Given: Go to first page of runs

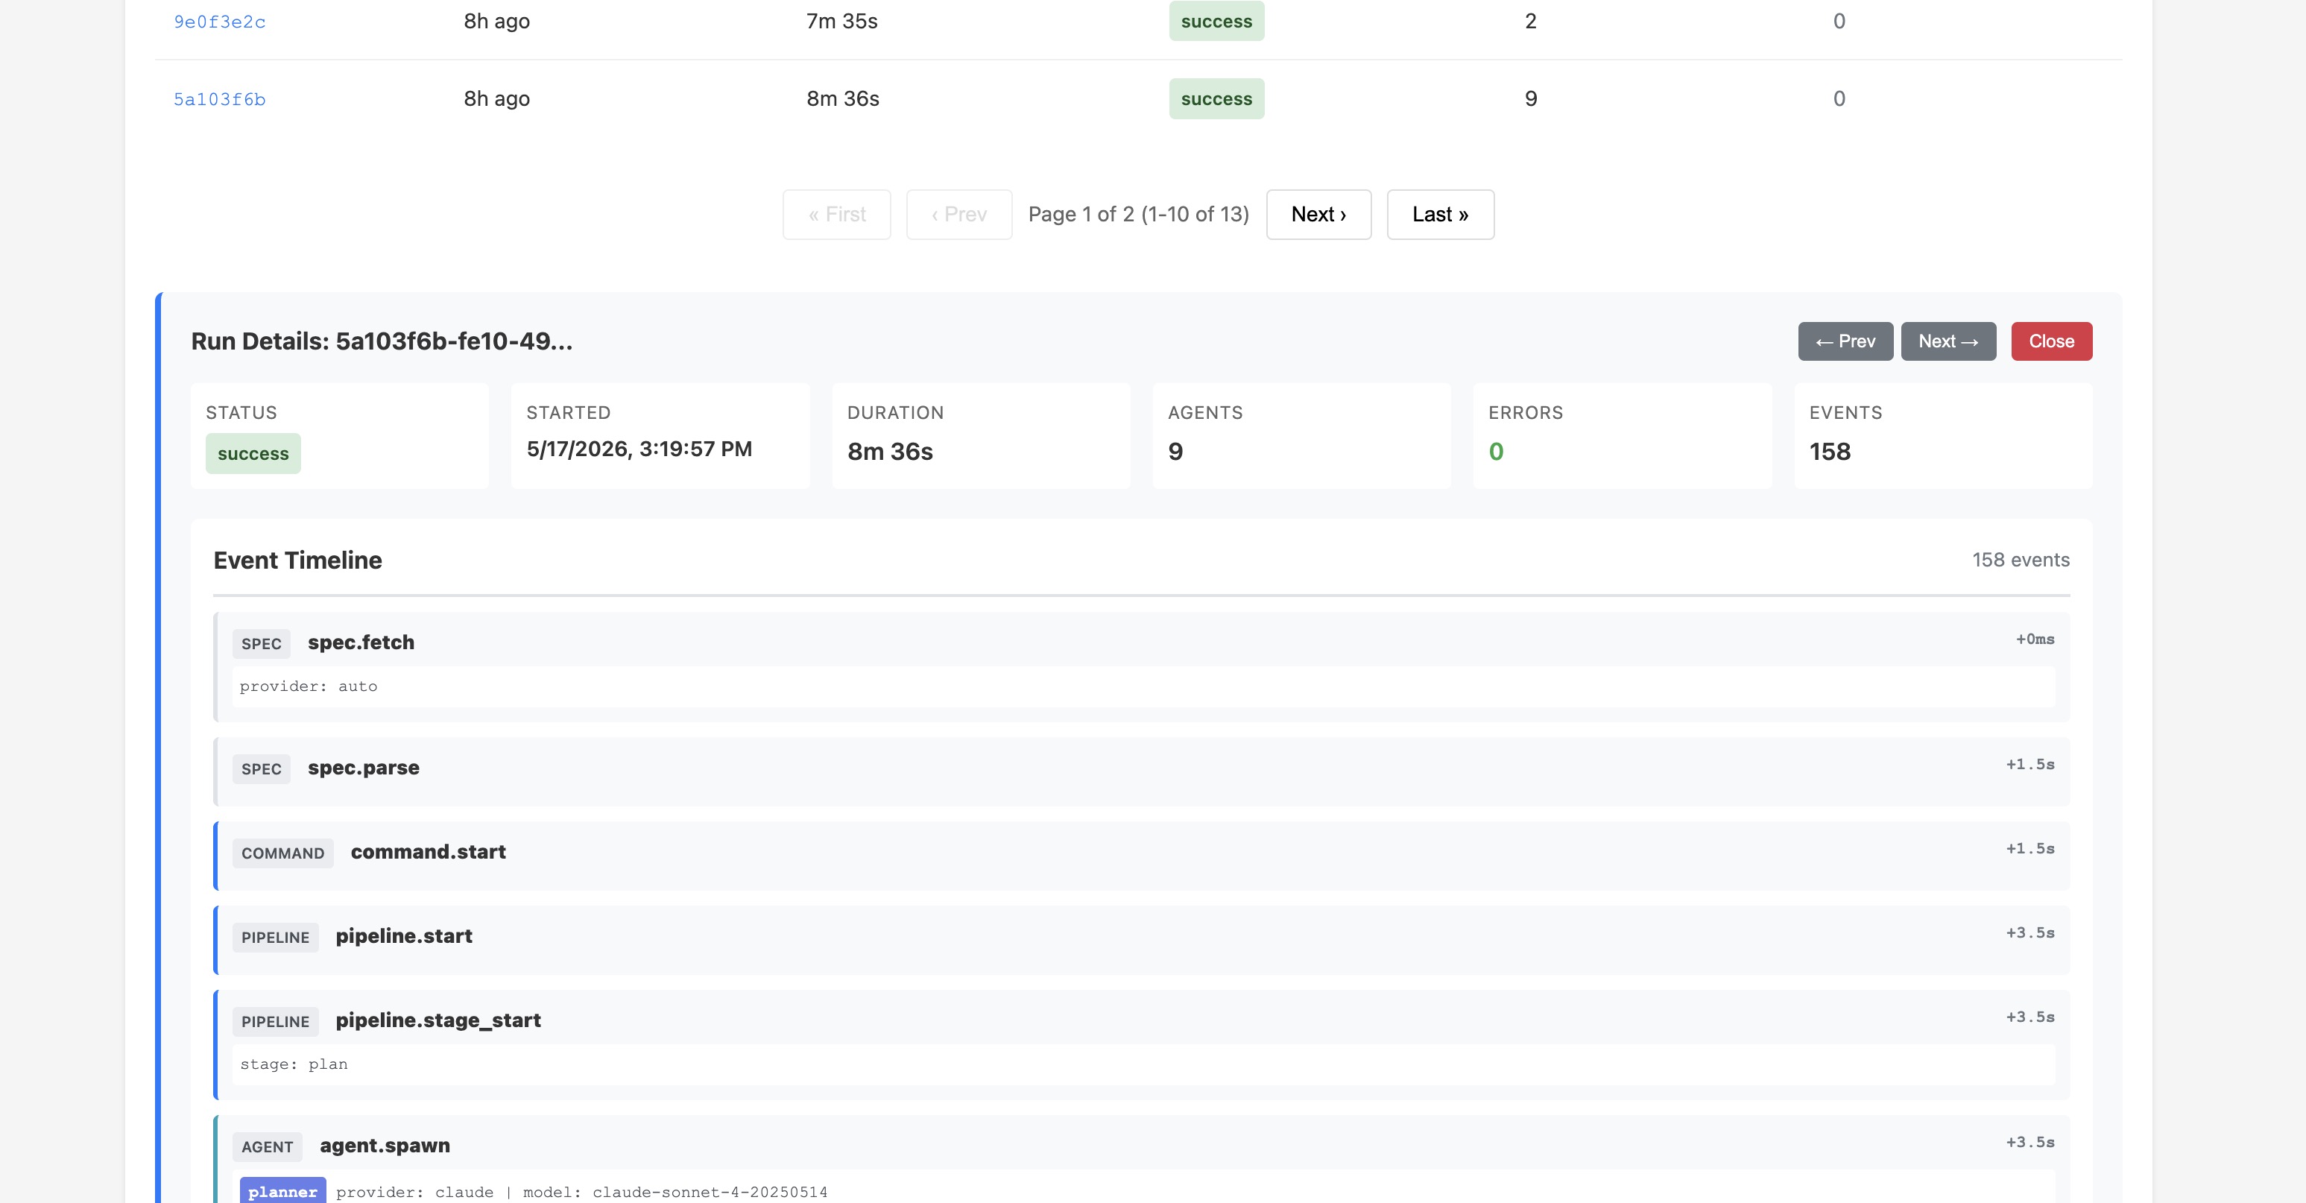Looking at the screenshot, I should (836, 215).
